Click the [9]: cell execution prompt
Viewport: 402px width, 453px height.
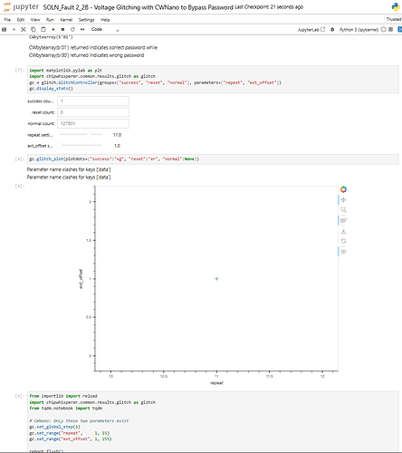[20, 396]
